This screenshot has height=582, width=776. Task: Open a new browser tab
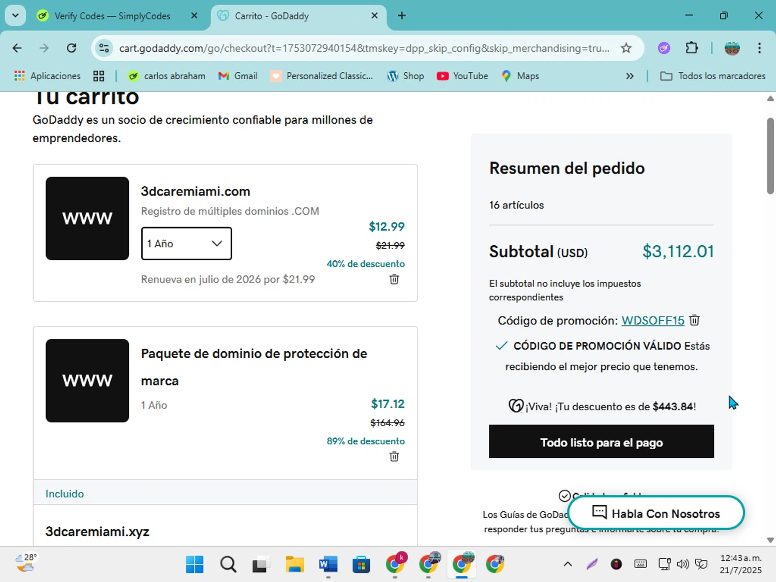point(401,16)
